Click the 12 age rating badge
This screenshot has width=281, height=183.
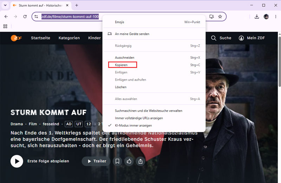(89, 124)
